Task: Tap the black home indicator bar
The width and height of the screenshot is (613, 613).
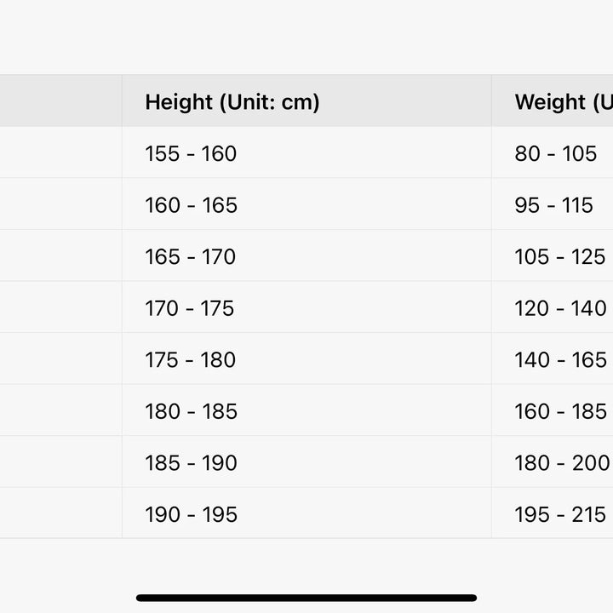Action: 306,598
